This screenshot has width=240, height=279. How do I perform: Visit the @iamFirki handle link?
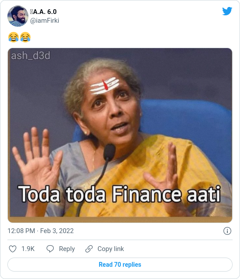point(45,21)
